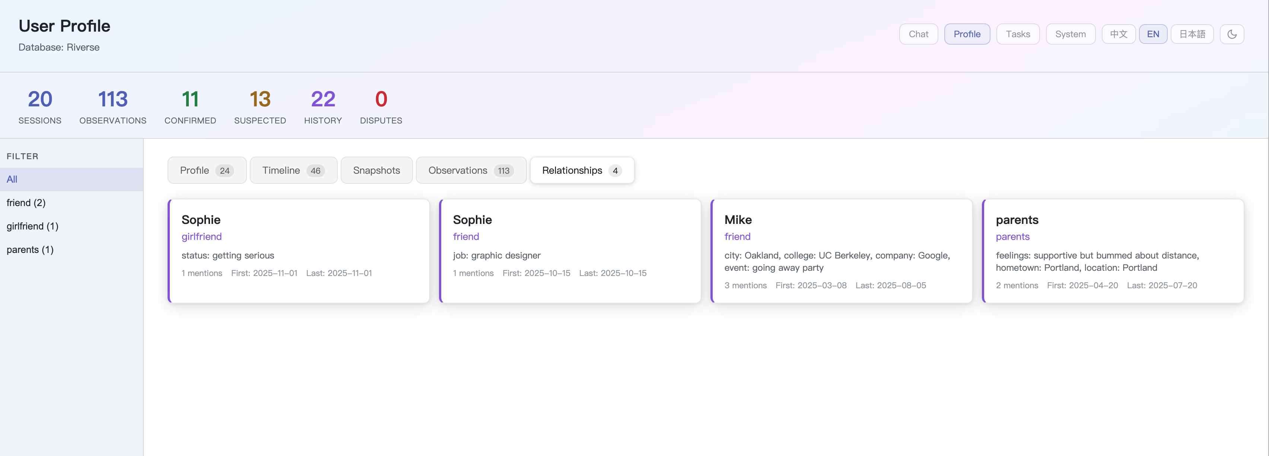
Task: Open the Timeline tab
Action: 293,170
